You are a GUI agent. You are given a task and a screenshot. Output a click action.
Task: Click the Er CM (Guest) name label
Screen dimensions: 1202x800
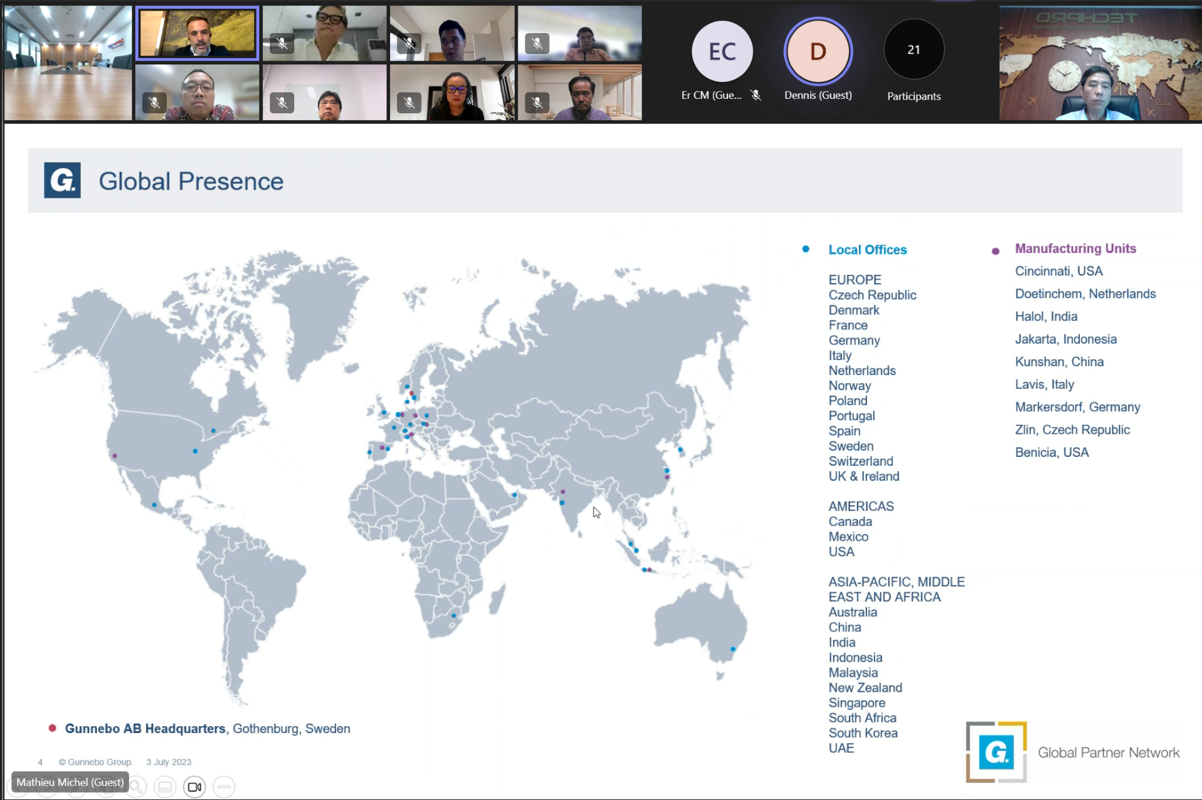click(x=711, y=95)
